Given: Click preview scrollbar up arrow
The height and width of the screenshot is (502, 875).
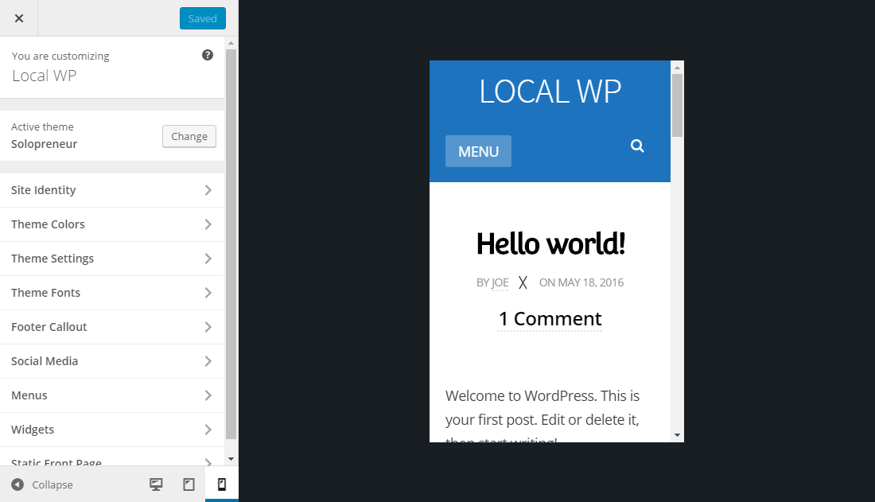Looking at the screenshot, I should [678, 68].
